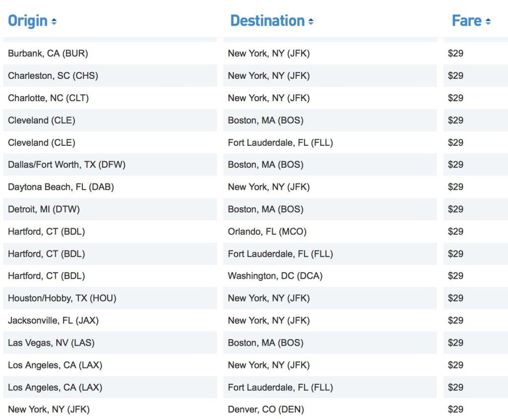Click the sort arrows beside Origin header
Viewport: 508px width, 419px height.
coord(54,22)
